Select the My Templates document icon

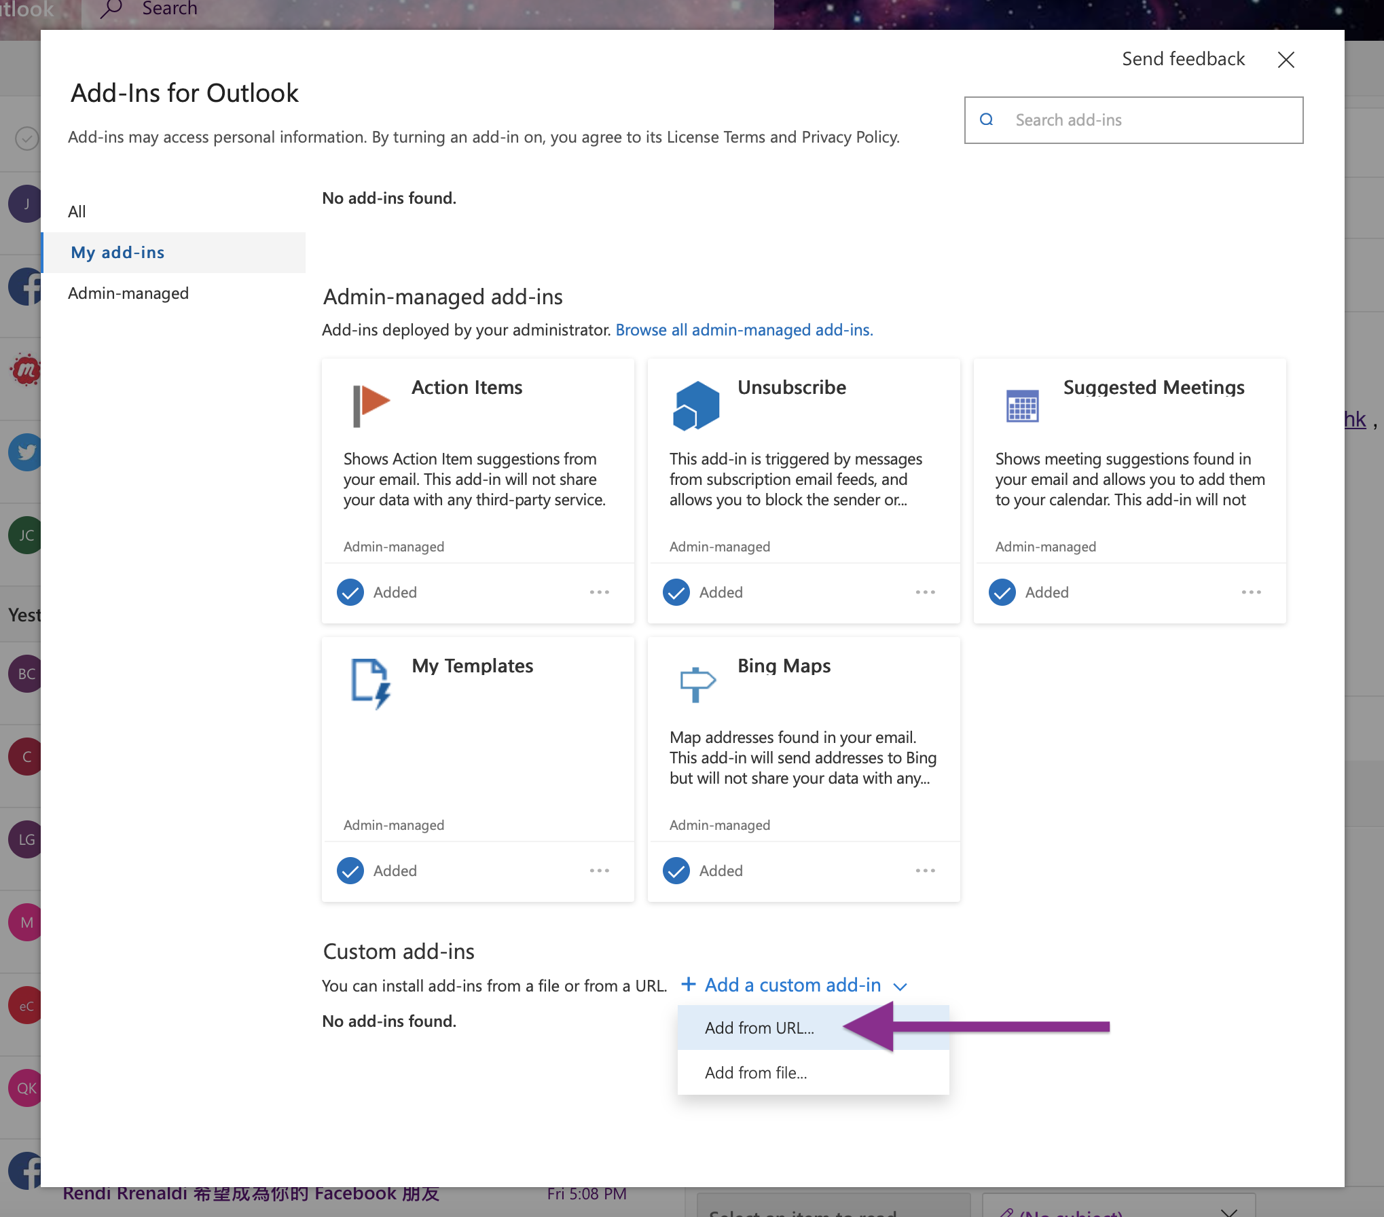[369, 683]
